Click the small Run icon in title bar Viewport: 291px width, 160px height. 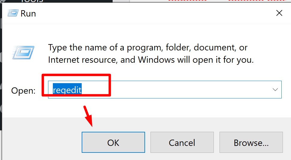point(12,14)
